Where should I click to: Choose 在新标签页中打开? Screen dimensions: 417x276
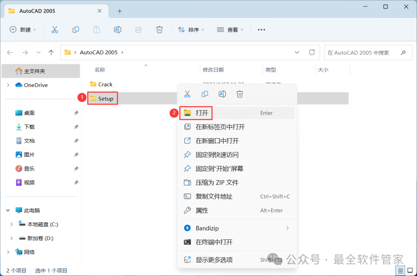pyautogui.click(x=237, y=127)
